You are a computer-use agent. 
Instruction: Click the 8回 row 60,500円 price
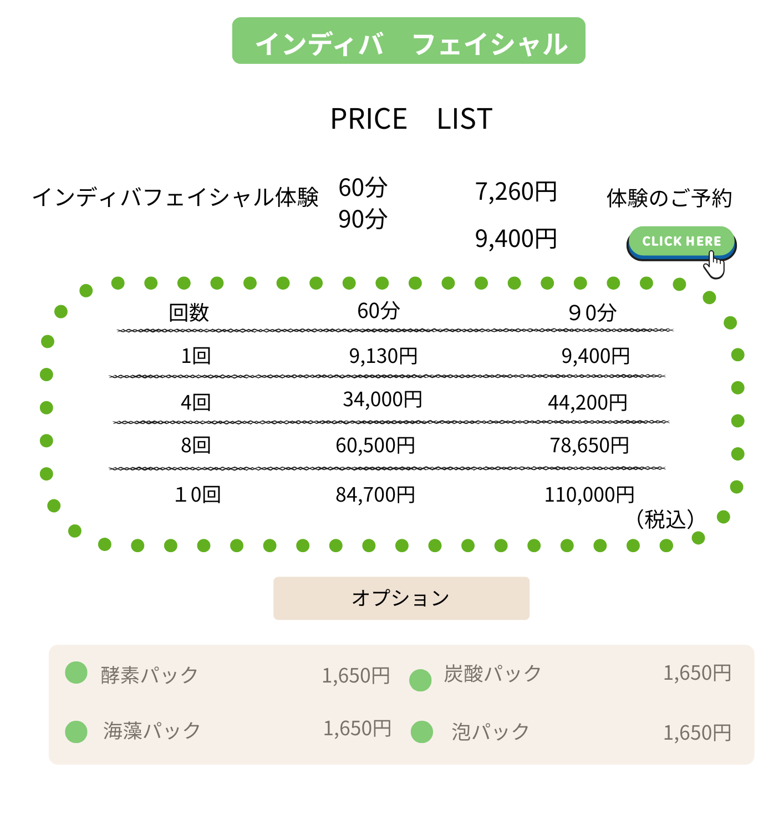pyautogui.click(x=375, y=445)
